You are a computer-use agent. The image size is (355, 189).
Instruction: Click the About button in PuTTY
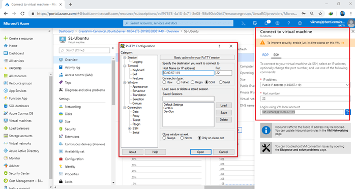(132, 152)
